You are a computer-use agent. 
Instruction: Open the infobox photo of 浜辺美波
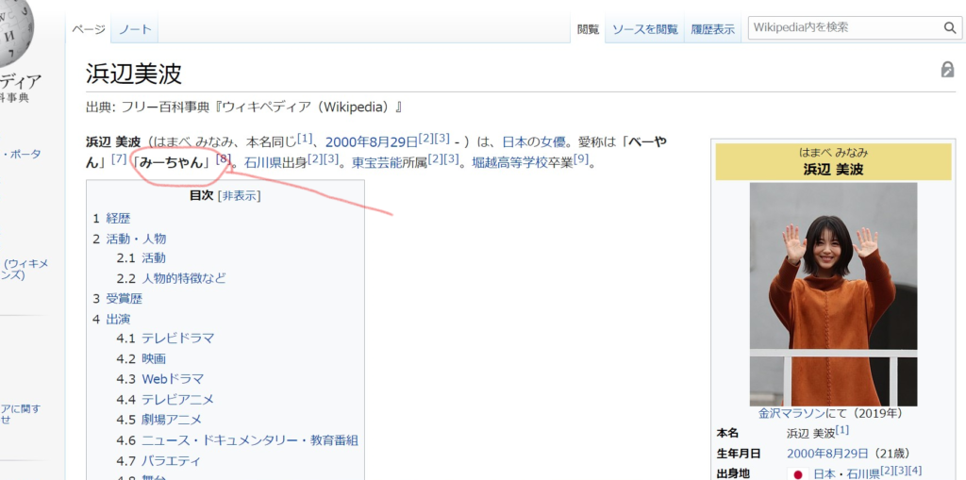click(833, 294)
